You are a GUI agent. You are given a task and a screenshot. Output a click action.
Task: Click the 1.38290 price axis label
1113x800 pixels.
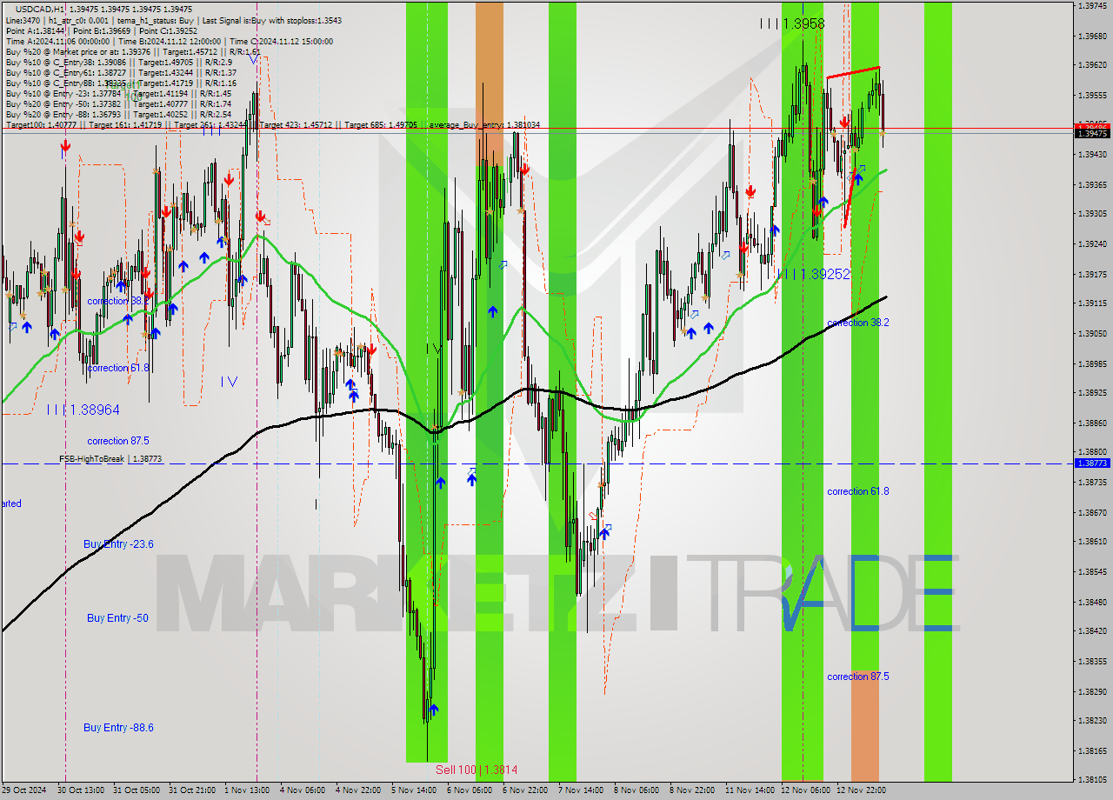[1092, 691]
